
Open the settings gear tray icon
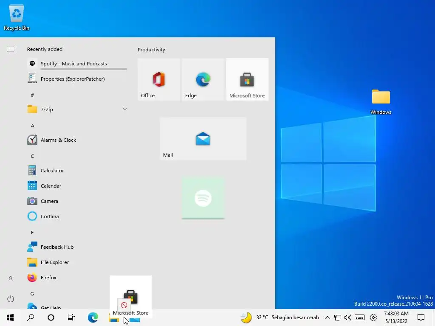tap(373, 318)
